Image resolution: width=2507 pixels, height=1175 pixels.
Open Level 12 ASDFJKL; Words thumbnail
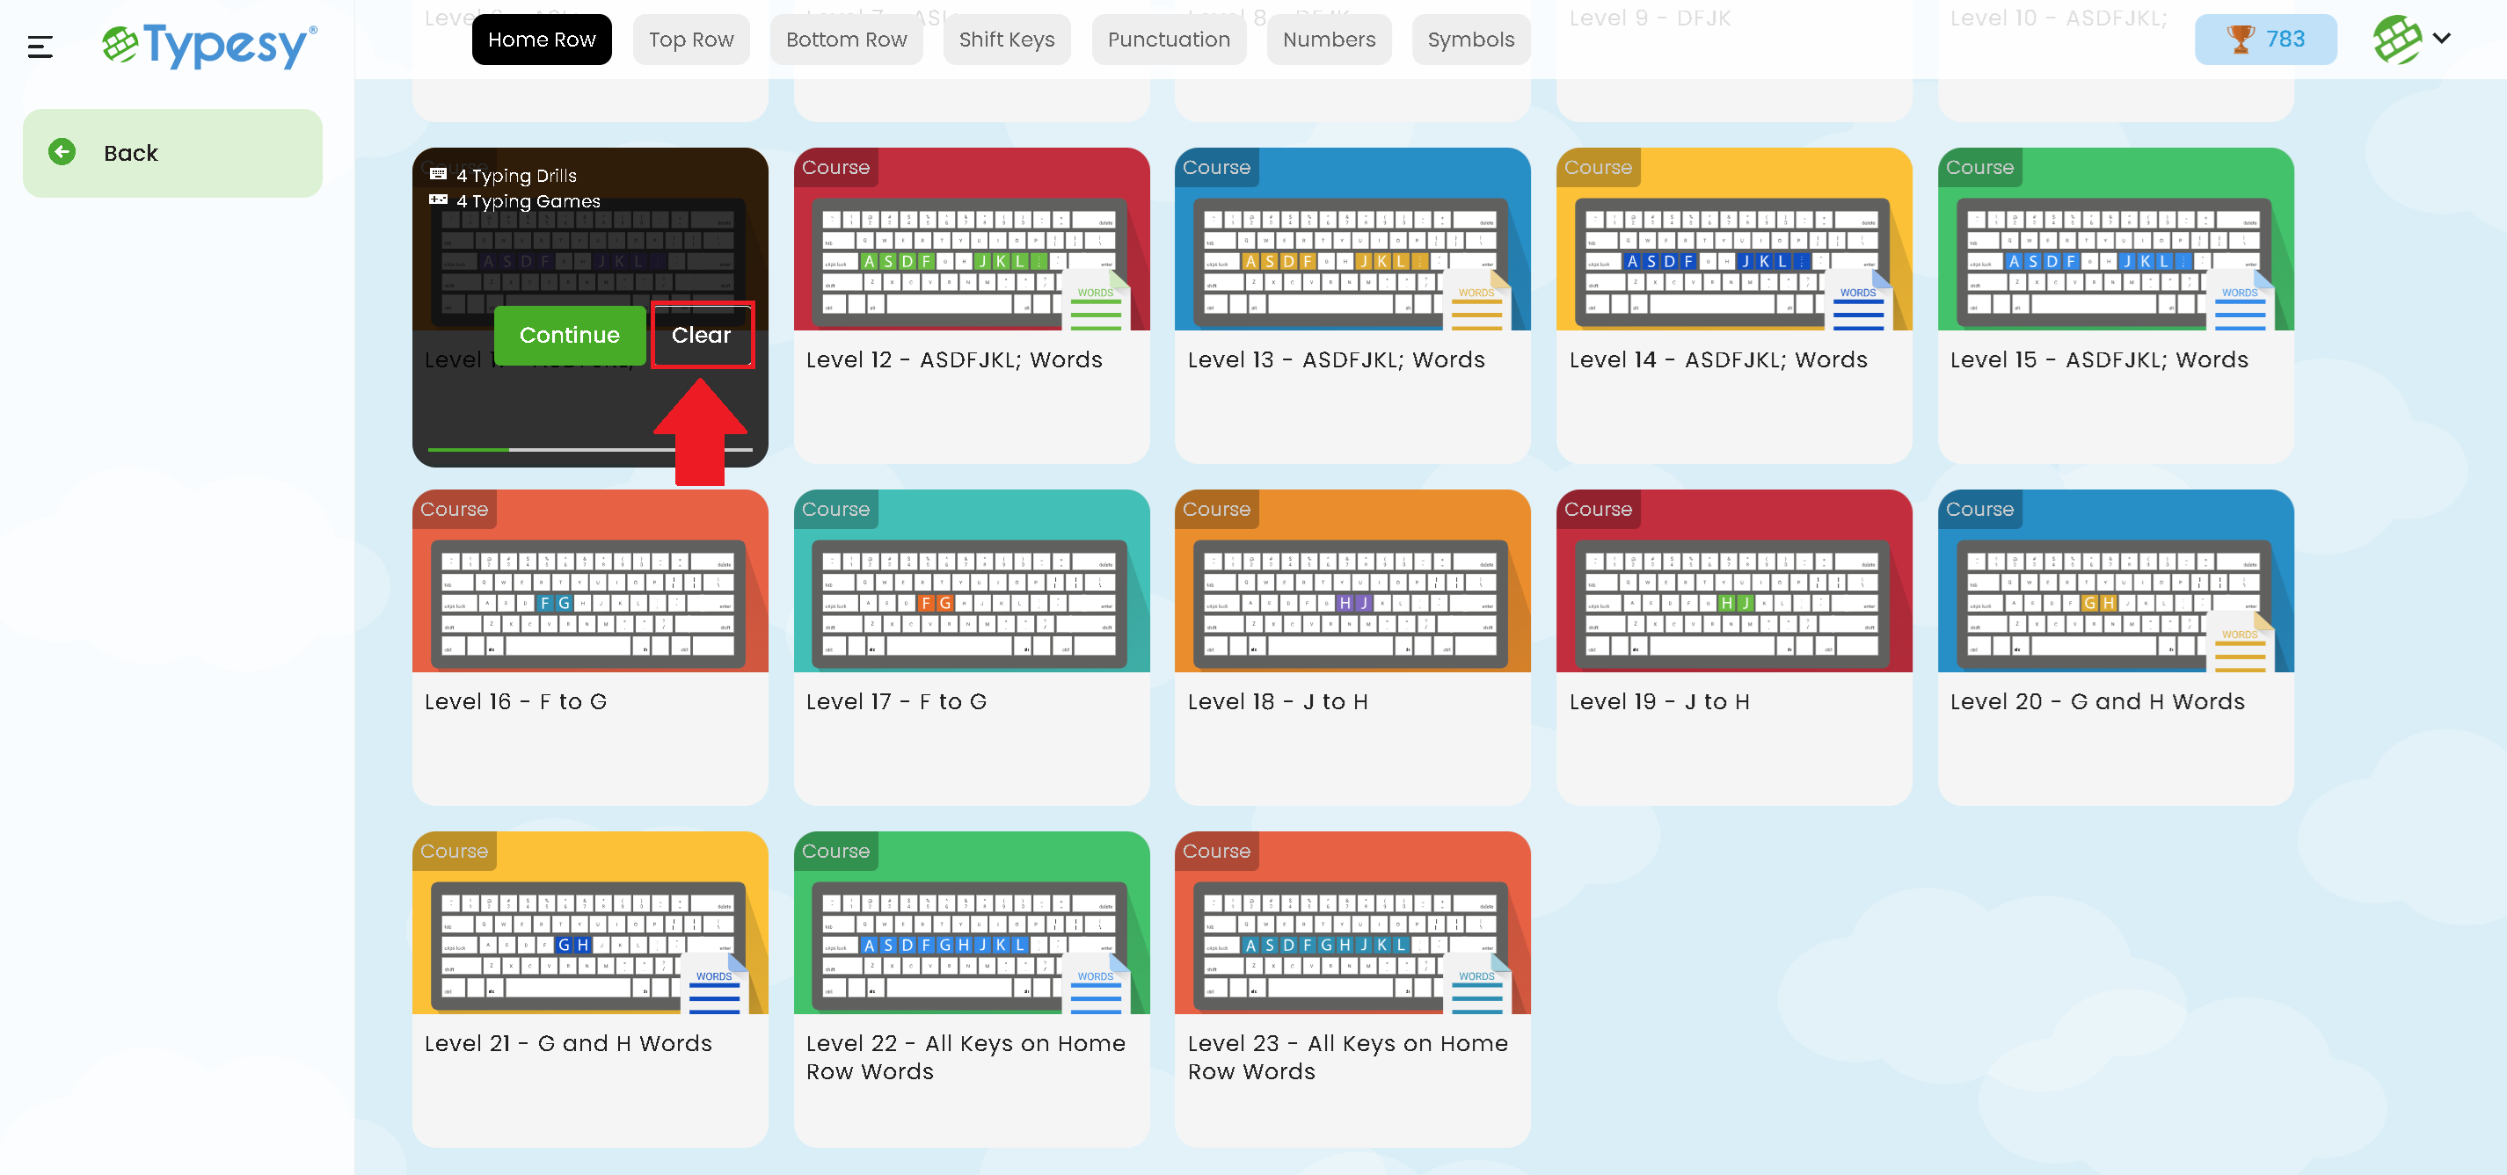pos(972,239)
